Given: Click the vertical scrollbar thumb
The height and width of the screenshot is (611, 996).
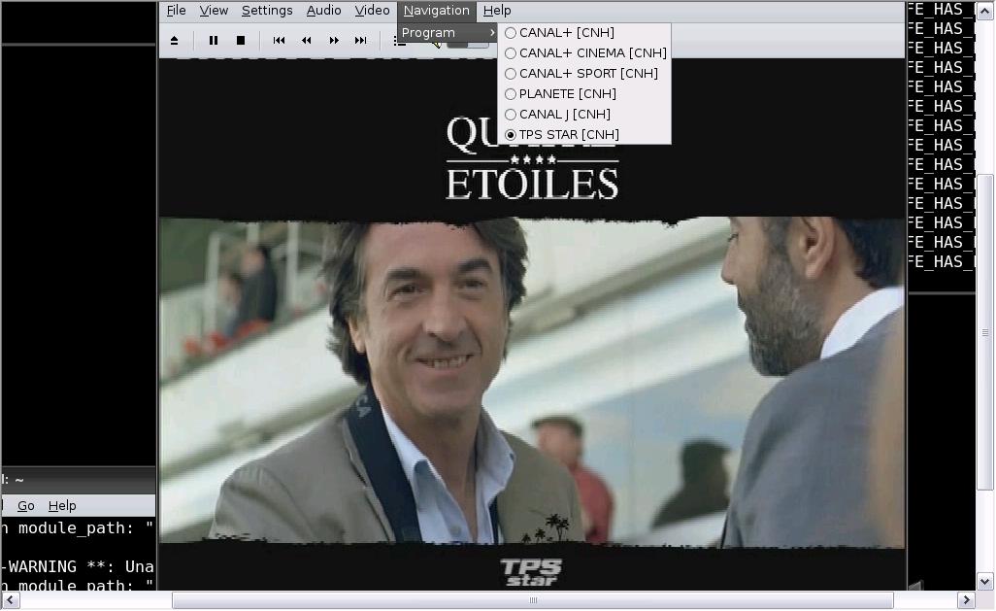Looking at the screenshot, I should tap(985, 332).
